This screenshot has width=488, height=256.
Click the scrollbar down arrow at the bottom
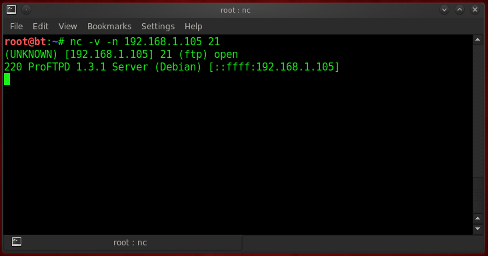478,229
